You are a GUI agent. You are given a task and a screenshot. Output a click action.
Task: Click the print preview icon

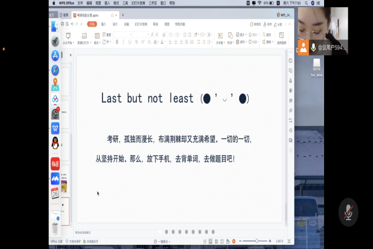tap(67, 24)
